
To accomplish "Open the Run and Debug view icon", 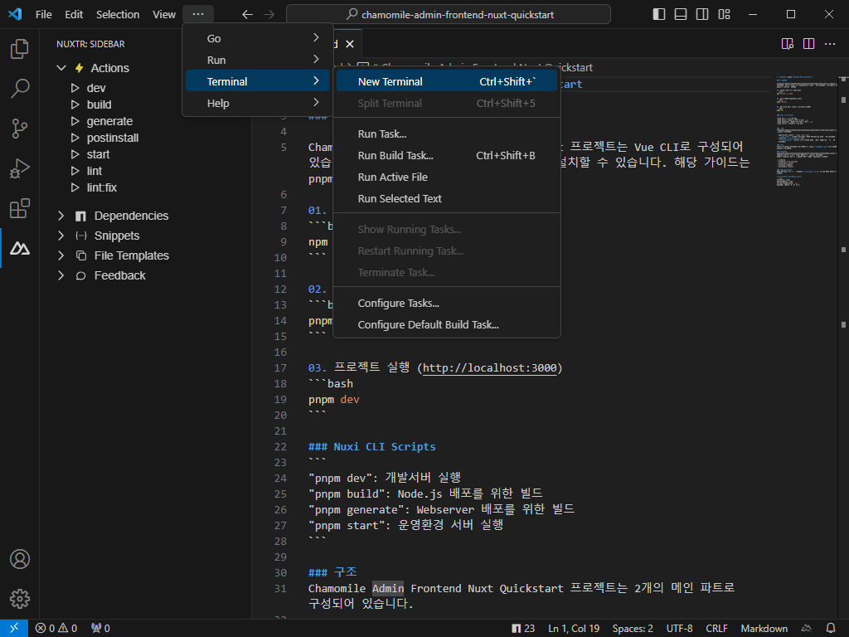I will tap(20, 168).
